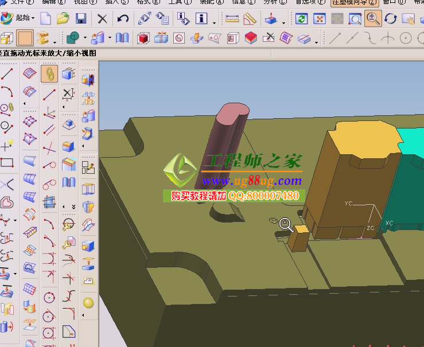The height and width of the screenshot is (347, 424).
Task: Click the Open folder icon
Action: pos(63,19)
